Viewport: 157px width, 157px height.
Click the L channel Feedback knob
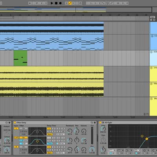(70, 131)
